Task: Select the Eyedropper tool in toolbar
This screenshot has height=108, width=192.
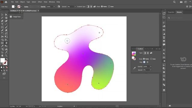Action: (2, 46)
